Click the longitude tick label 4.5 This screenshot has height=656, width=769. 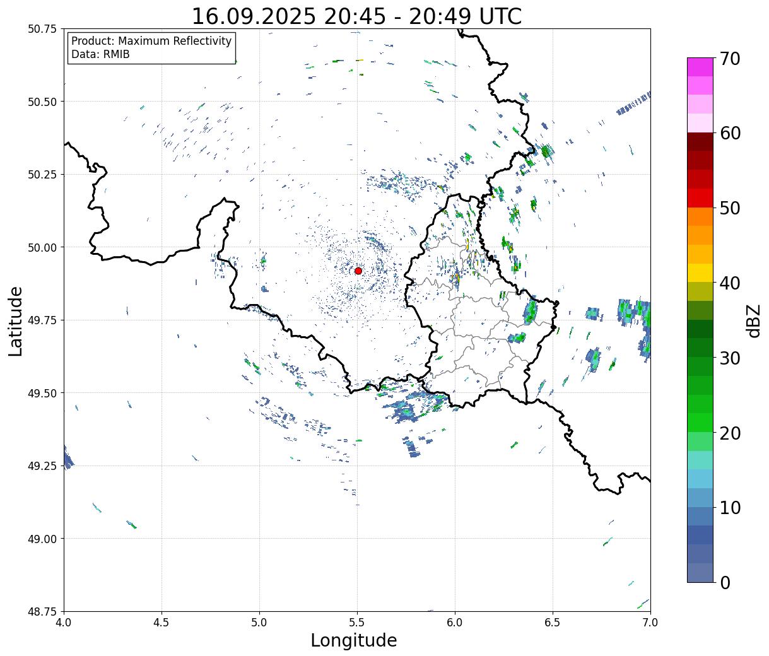click(x=161, y=623)
